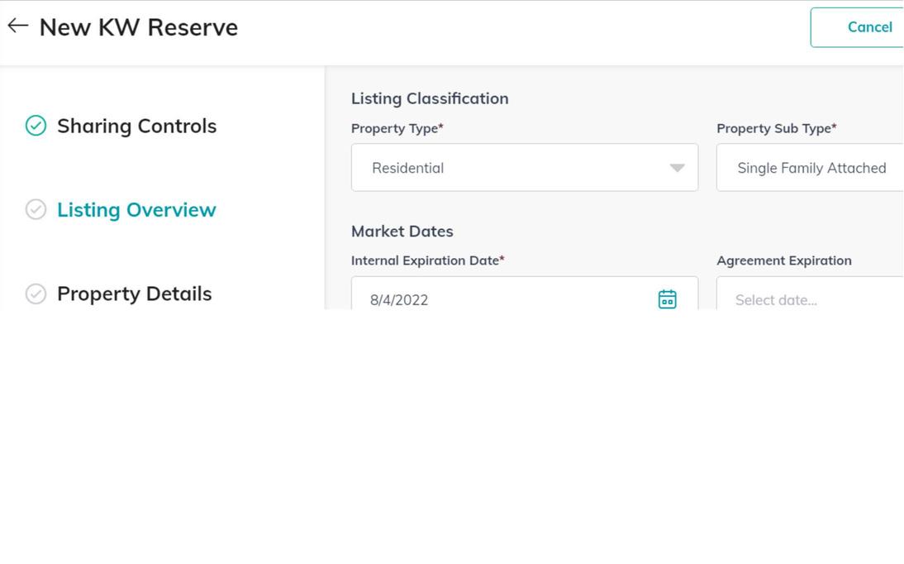The image size is (904, 564).
Task: Click the Listing Overview step circle icon
Action: 36,210
